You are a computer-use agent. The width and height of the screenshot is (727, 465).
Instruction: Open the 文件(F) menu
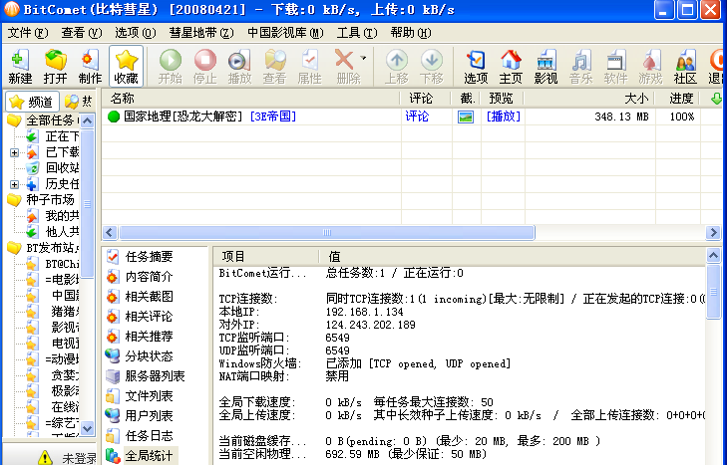coord(28,33)
